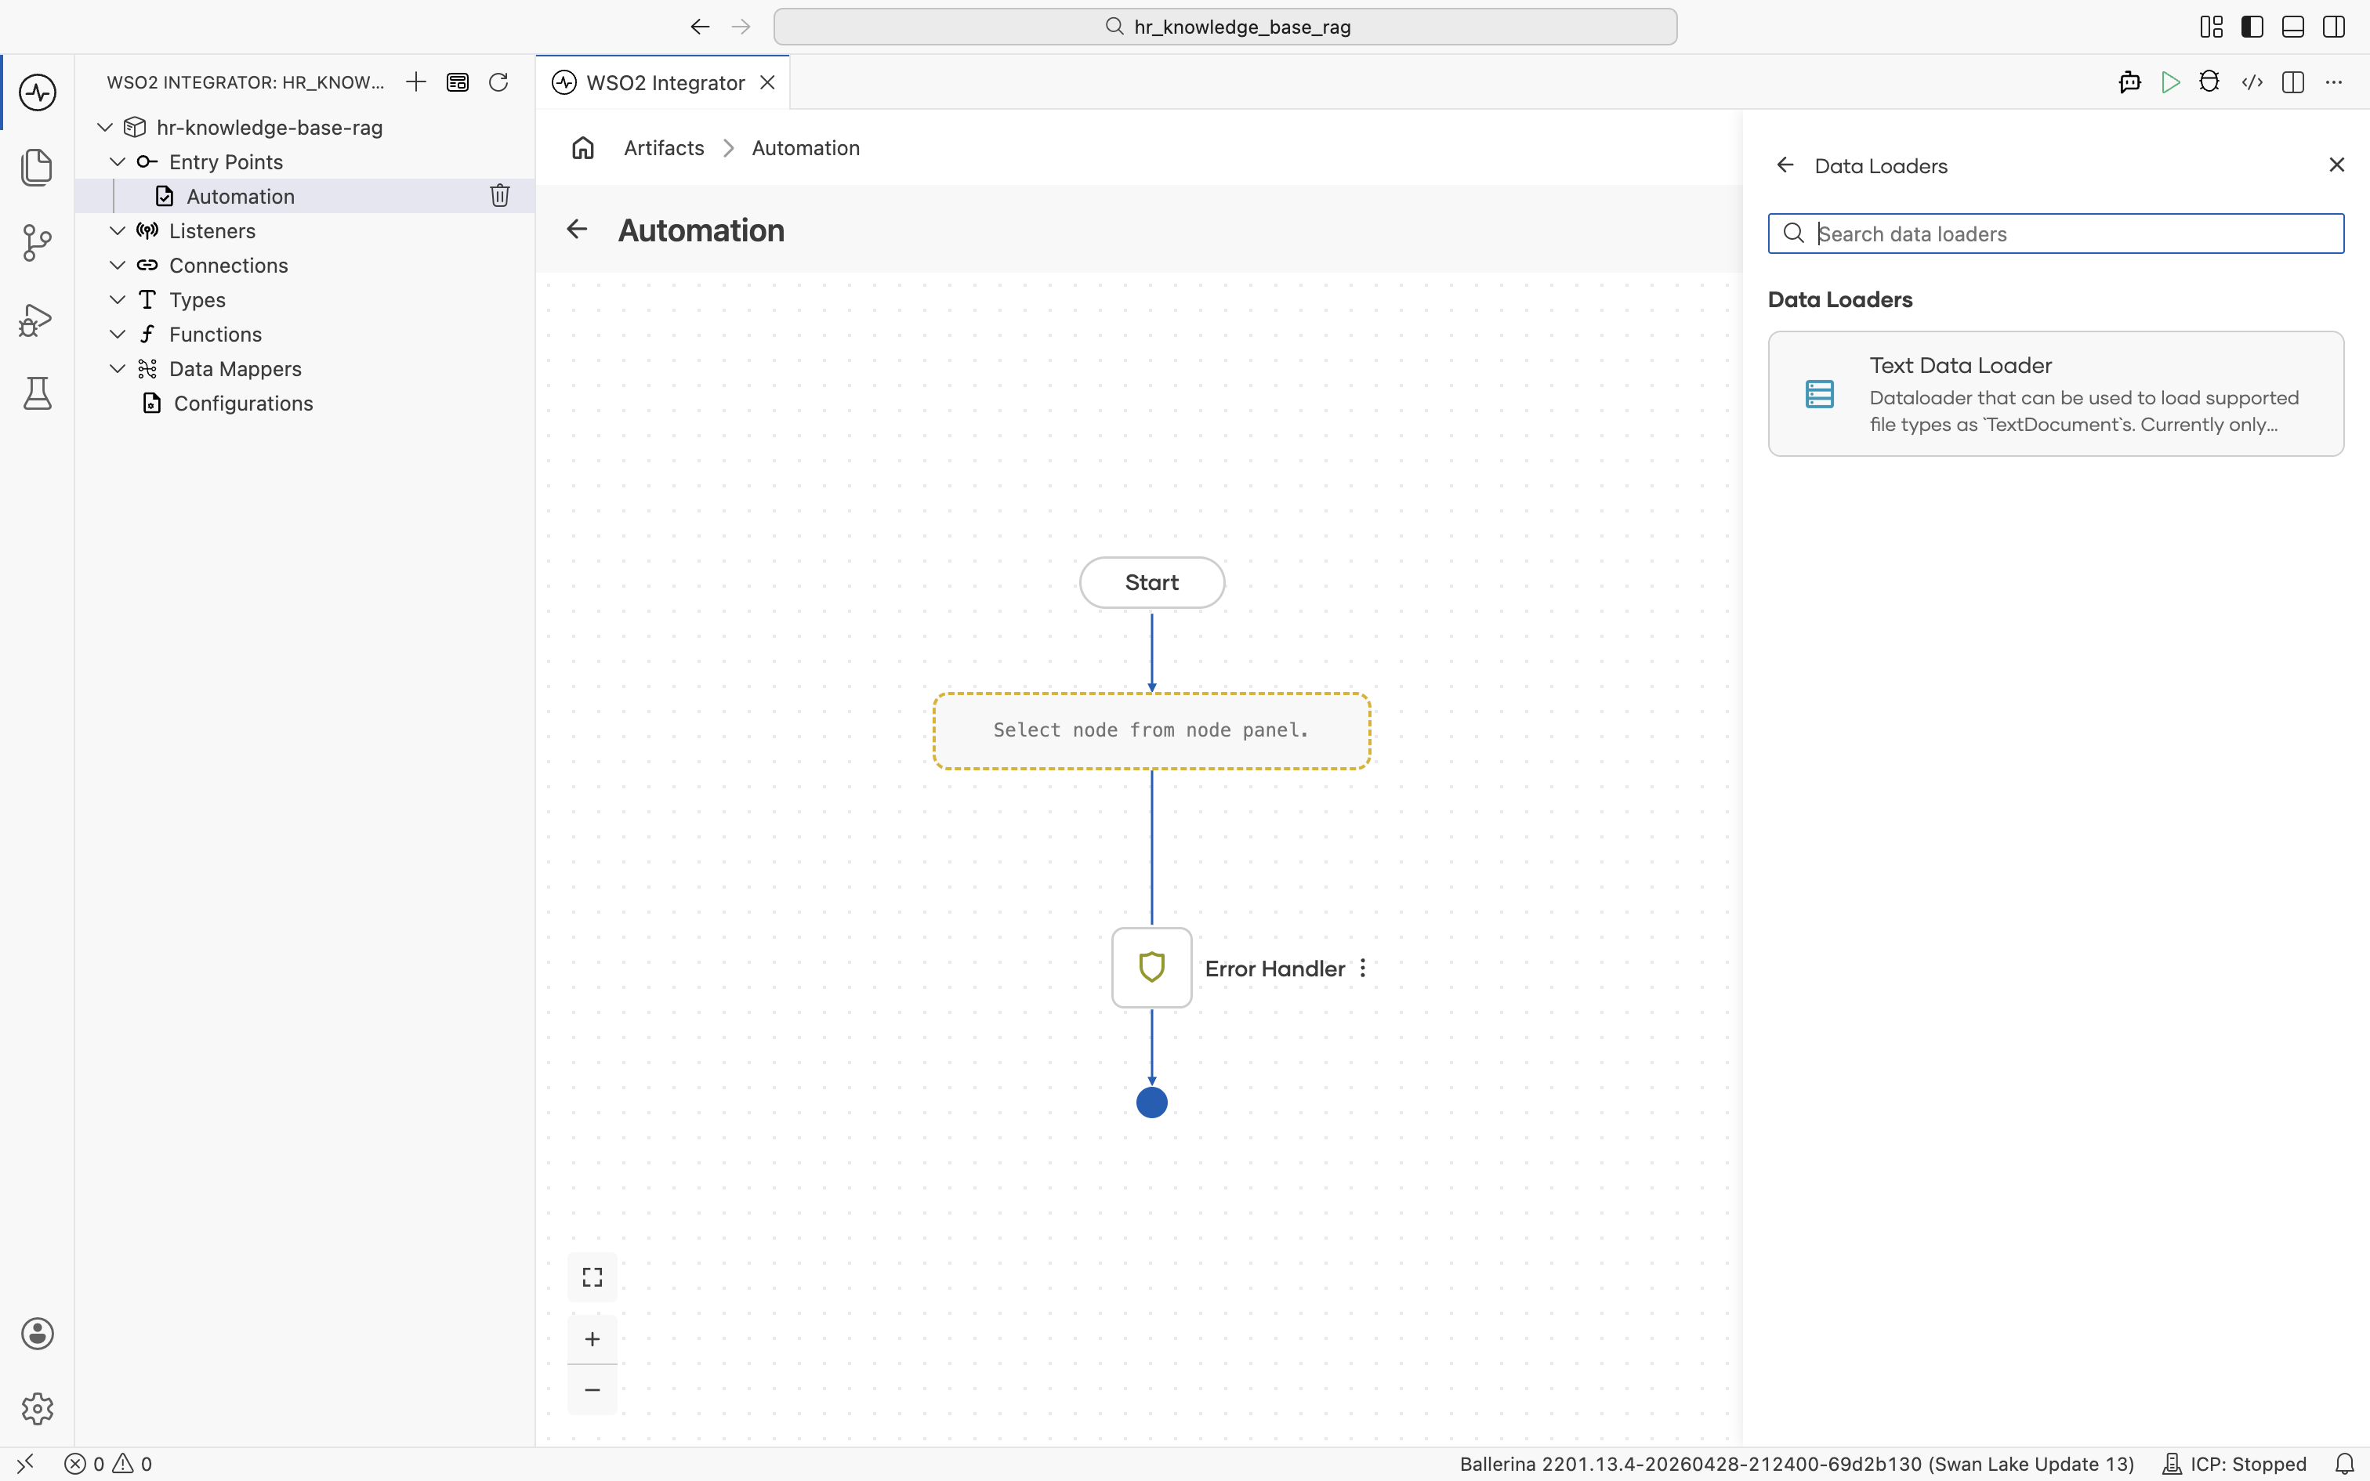Expand the Functions tree section
Viewport: 2370px width, 1481px height.
pyautogui.click(x=118, y=334)
